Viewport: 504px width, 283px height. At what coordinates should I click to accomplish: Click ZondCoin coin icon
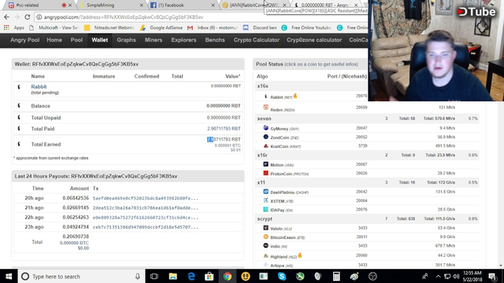pyautogui.click(x=266, y=137)
